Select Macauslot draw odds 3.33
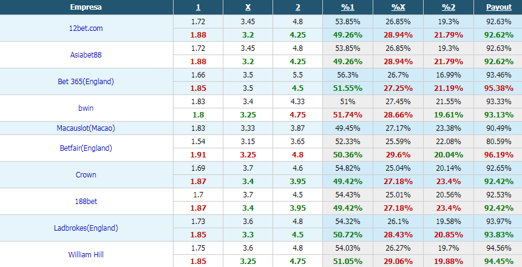 [x=248, y=128]
